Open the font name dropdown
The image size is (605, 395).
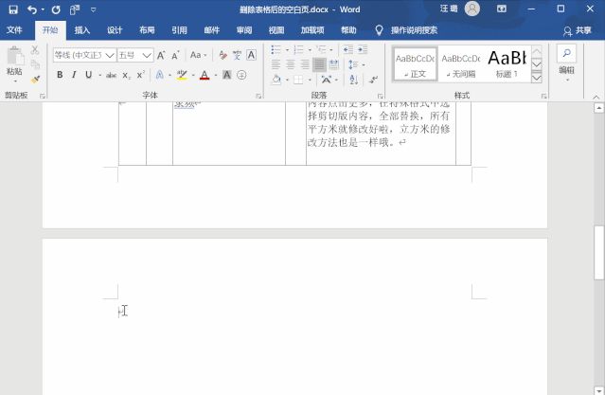point(109,55)
